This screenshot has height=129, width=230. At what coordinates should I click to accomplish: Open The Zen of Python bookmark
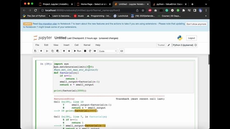point(34,16)
